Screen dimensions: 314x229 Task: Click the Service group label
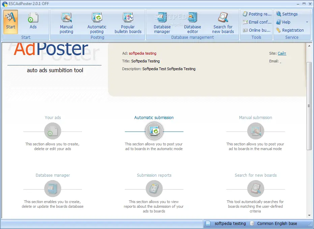pyautogui.click(x=292, y=37)
